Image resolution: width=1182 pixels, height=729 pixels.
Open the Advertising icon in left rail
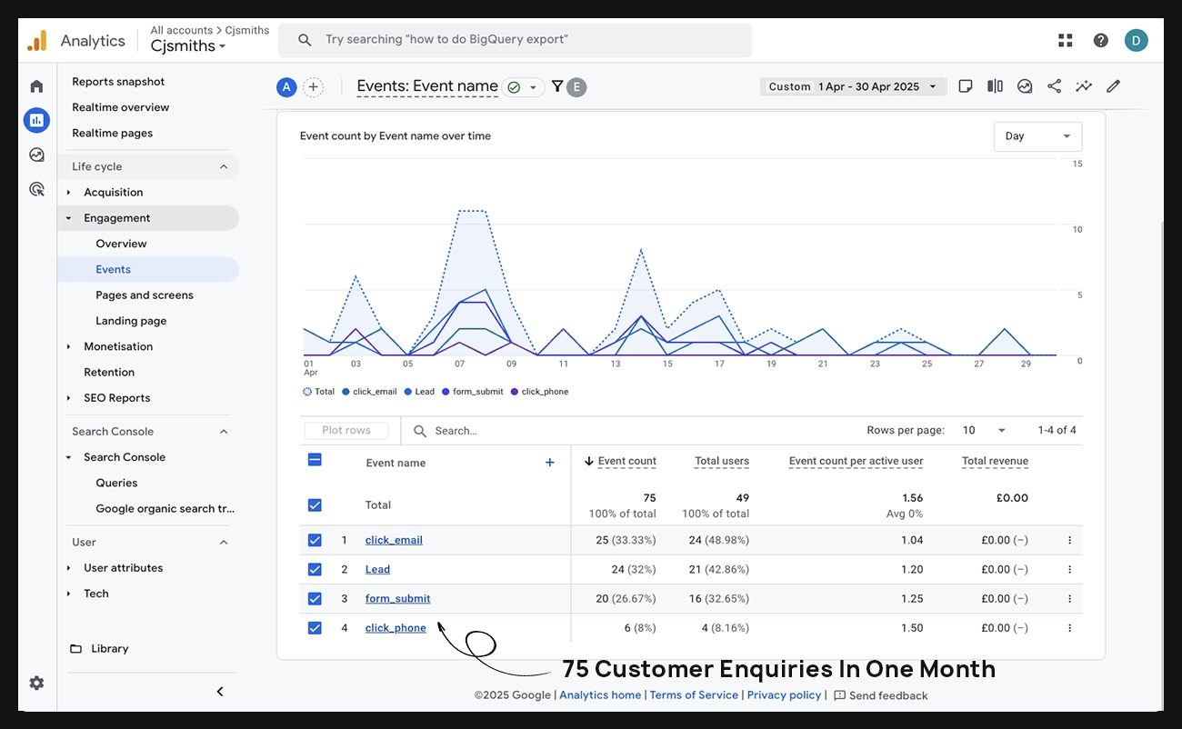[x=36, y=189]
